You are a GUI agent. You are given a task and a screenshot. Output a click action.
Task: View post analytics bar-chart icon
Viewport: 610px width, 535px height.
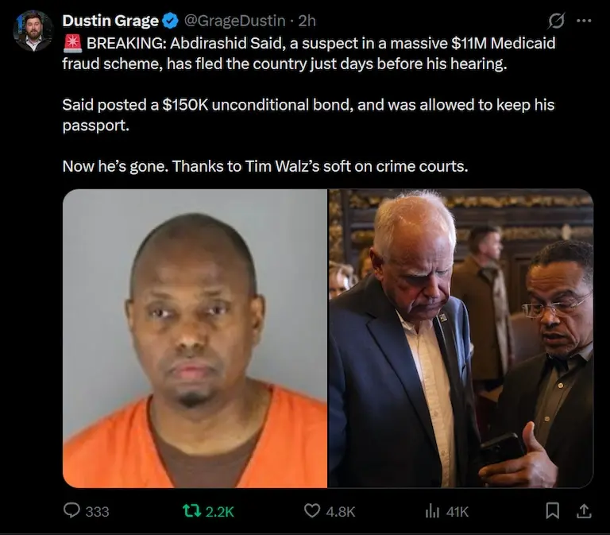[x=432, y=511]
